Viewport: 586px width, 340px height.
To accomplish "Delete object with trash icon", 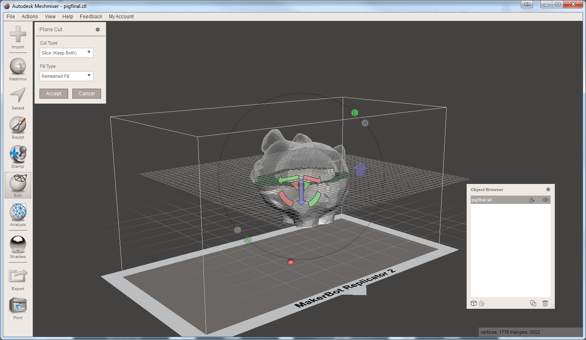I will (545, 303).
